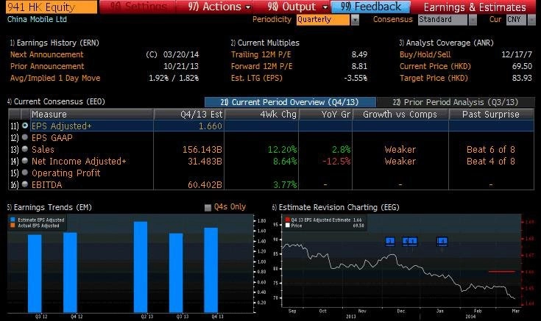
Task: Click the red Q4 13 EPS Estimate legend swatch
Action: coord(287,220)
